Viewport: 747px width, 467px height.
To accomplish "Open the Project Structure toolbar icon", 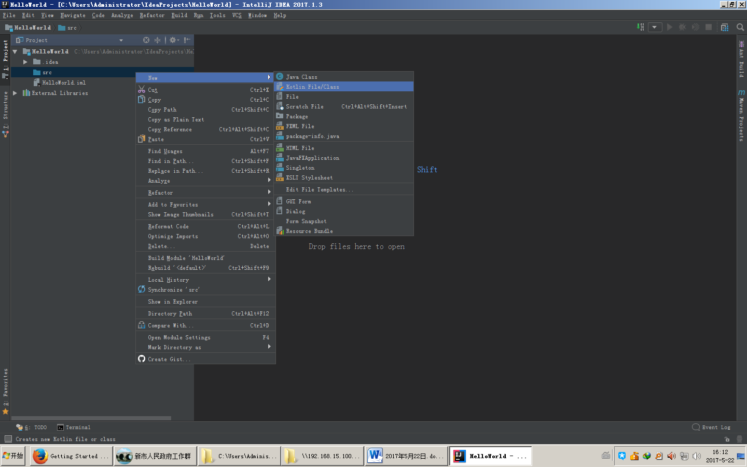I will tap(725, 28).
